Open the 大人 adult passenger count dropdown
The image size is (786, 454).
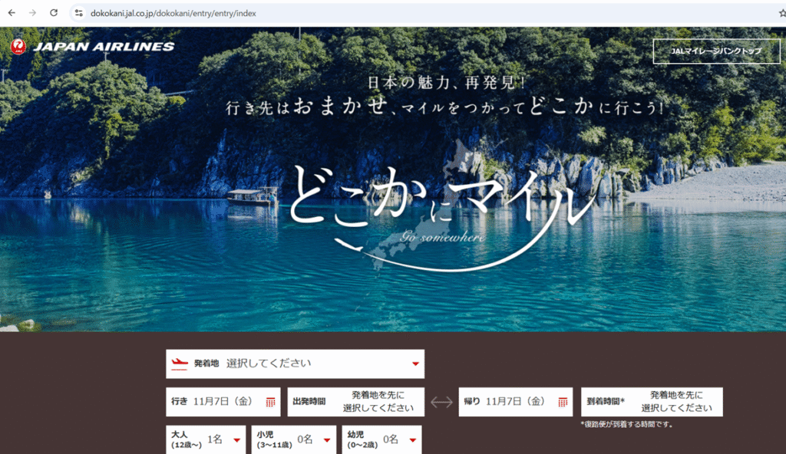236,440
